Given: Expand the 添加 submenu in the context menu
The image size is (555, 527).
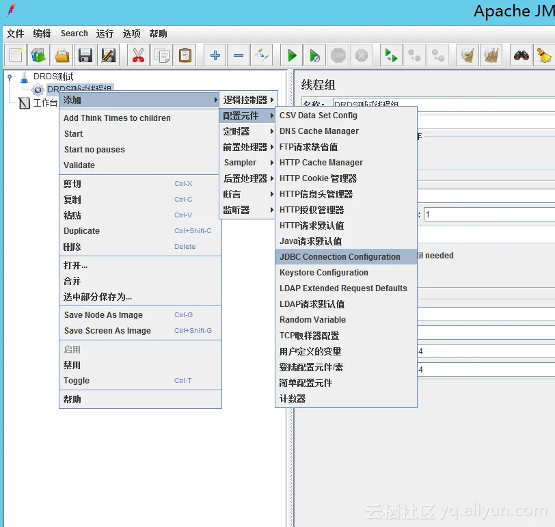Looking at the screenshot, I should coord(139,100).
